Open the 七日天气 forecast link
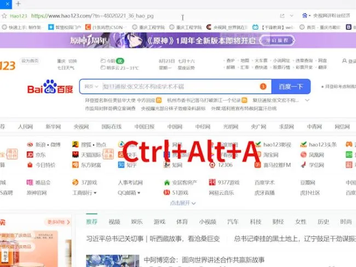This screenshot has width=356, height=267. (66, 68)
